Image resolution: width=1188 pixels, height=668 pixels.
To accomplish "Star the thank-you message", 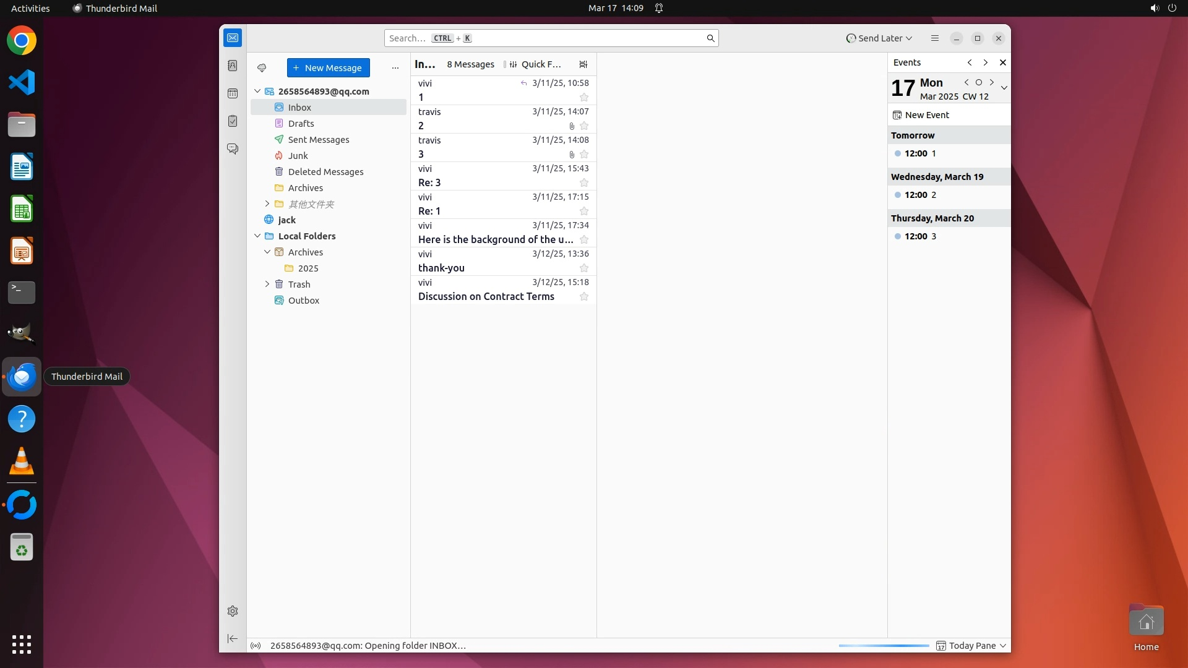I will (583, 268).
